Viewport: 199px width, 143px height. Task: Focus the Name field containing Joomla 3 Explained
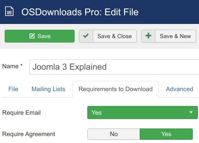[114, 67]
